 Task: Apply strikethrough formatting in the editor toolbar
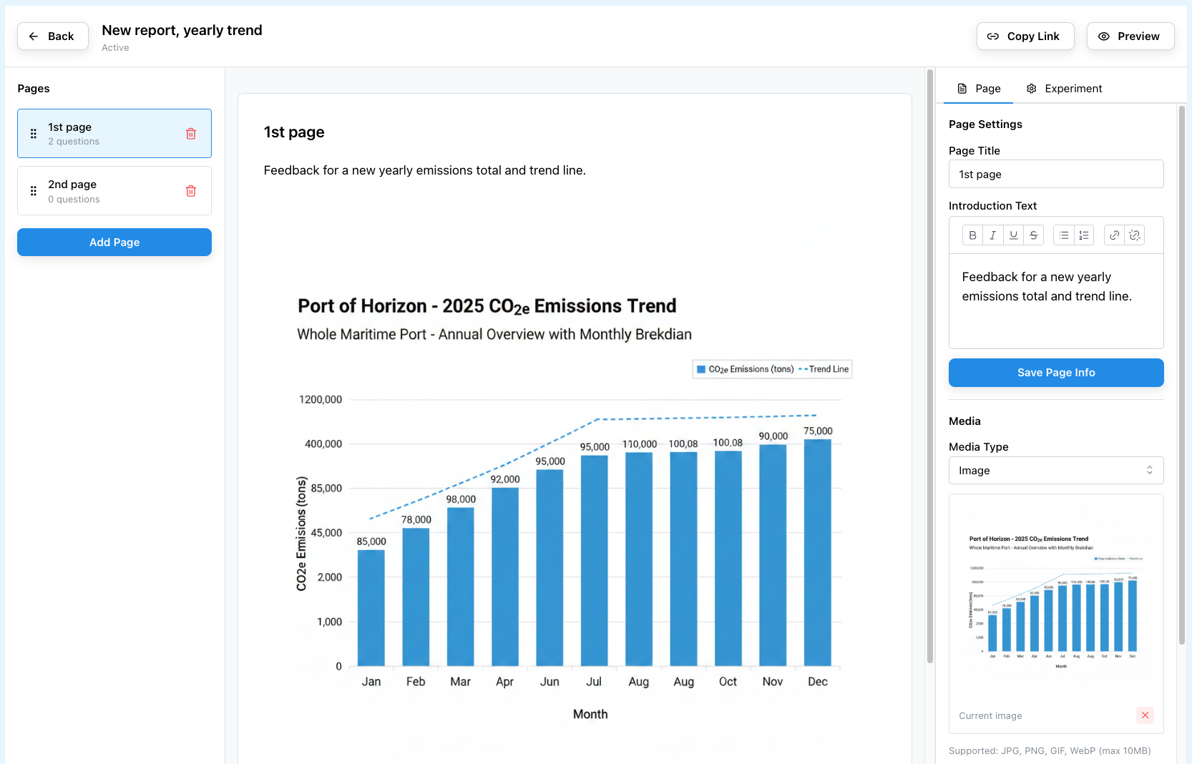pyautogui.click(x=1033, y=235)
